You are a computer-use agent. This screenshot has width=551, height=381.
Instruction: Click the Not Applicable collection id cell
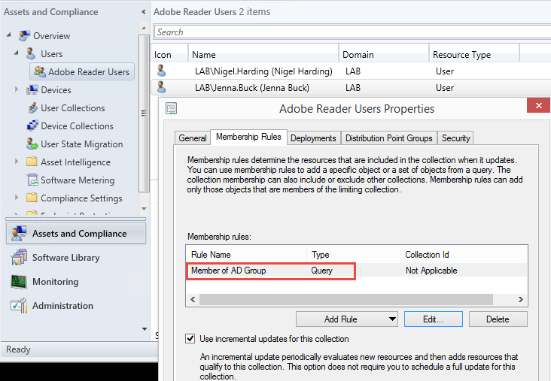click(431, 271)
